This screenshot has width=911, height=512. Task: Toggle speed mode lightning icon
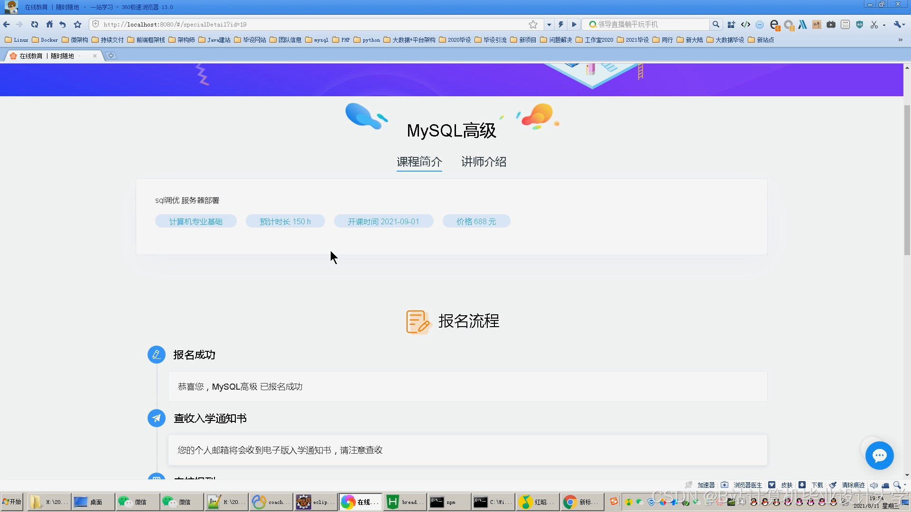(x=561, y=24)
